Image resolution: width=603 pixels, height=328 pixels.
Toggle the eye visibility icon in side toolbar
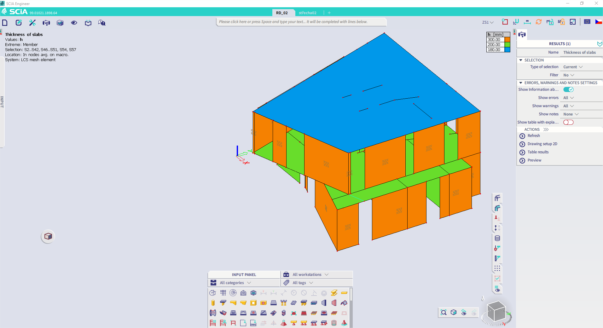497,289
